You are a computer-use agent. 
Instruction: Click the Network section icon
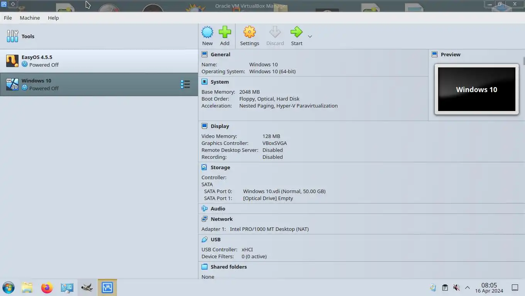tap(205, 219)
